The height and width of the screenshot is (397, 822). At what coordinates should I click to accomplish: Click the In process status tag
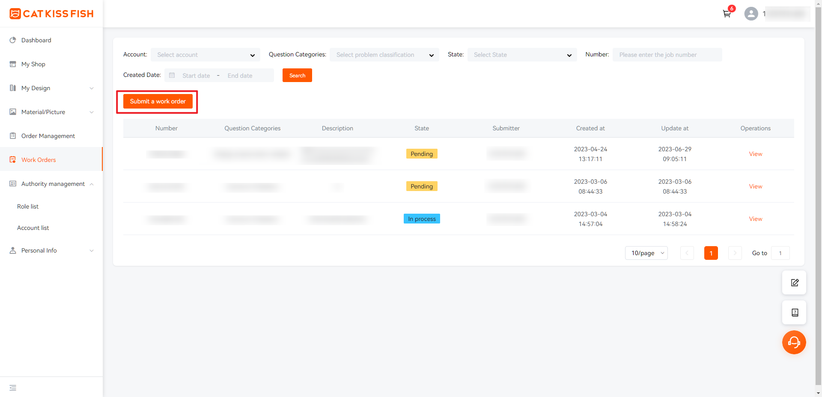click(x=422, y=219)
